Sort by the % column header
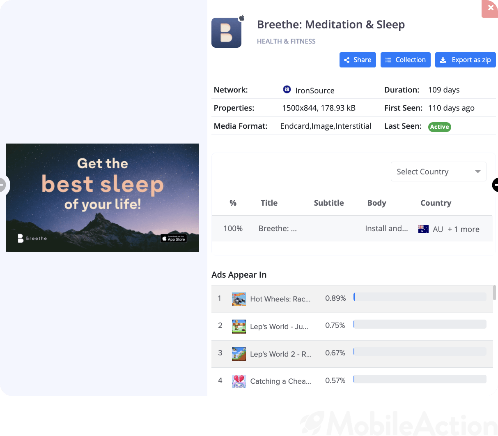This screenshot has width=498, height=436. tap(233, 203)
